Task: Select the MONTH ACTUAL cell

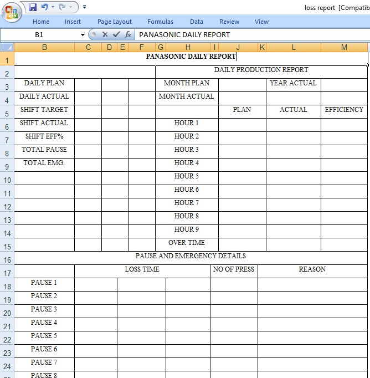Action: point(187,98)
